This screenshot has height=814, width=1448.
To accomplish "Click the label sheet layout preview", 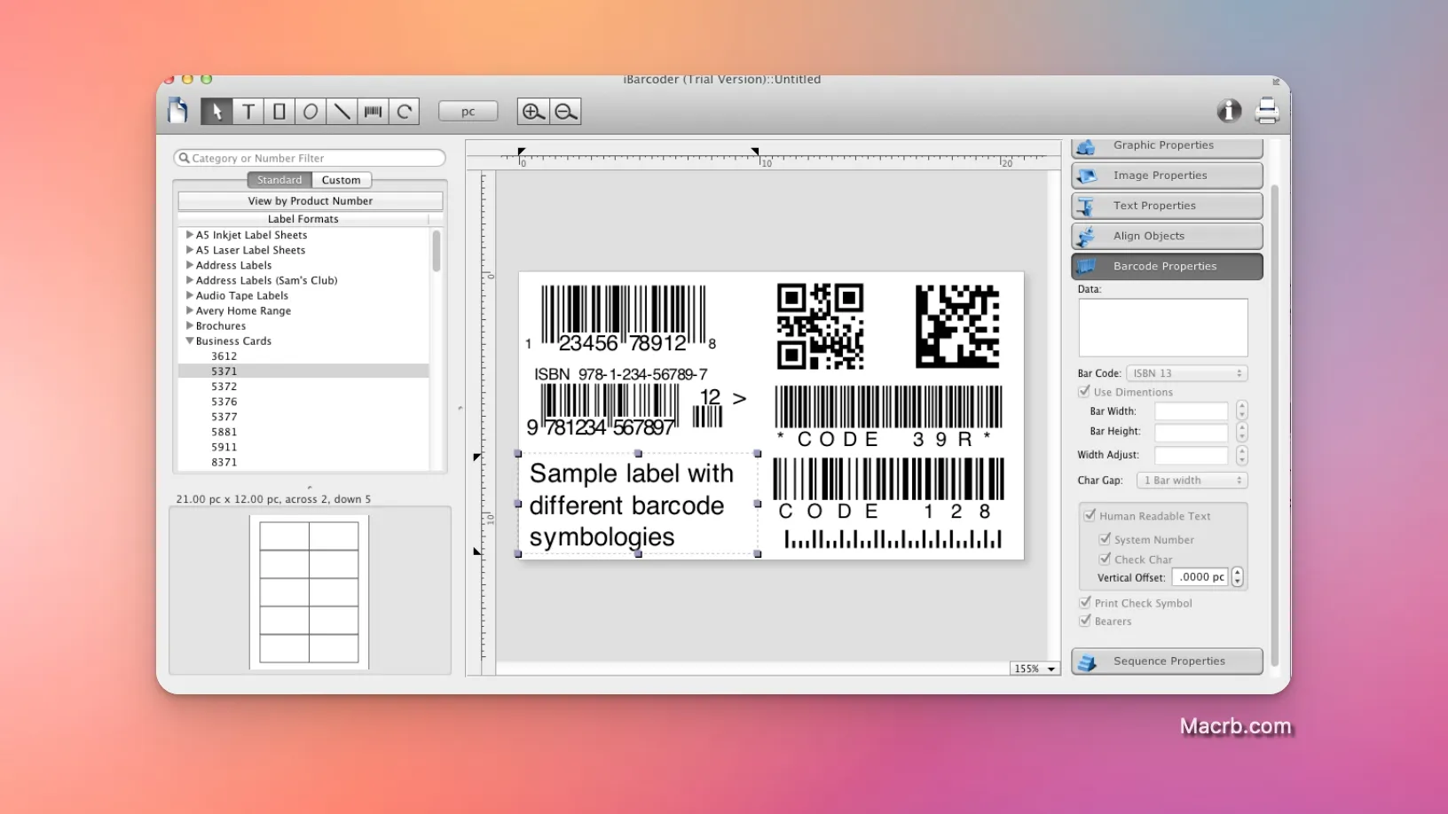I will (309, 591).
